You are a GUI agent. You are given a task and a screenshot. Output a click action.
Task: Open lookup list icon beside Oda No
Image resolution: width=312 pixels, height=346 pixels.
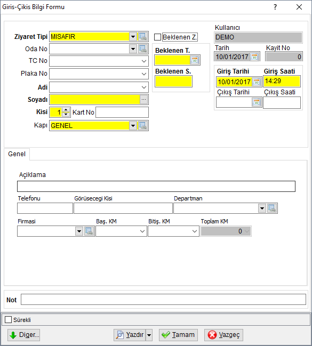pyautogui.click(x=143, y=49)
